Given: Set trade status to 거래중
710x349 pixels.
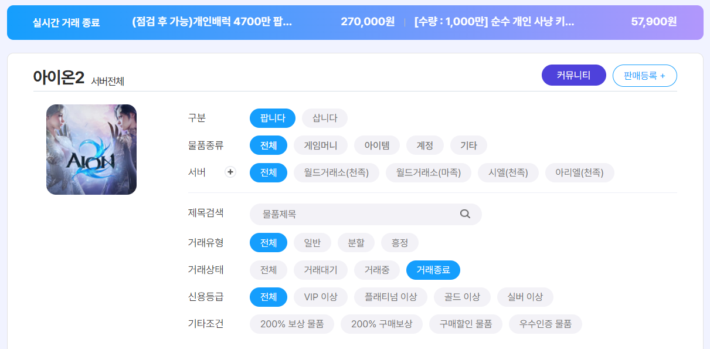Looking at the screenshot, I should 377,270.
